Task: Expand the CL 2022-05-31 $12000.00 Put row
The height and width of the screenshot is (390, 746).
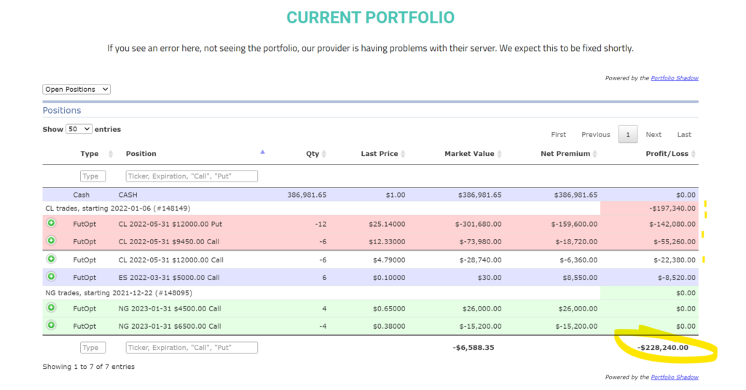Action: 51,223
